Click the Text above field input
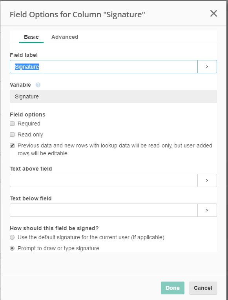This screenshot has height=300, width=228. tap(104, 180)
